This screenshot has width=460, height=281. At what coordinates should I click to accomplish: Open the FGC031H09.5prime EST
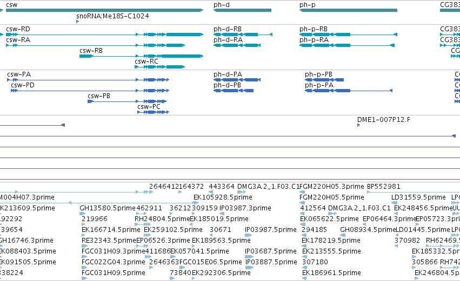(x=113, y=273)
